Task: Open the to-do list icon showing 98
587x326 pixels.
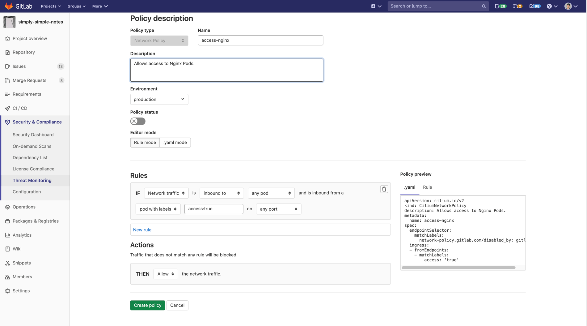Action: point(534,6)
